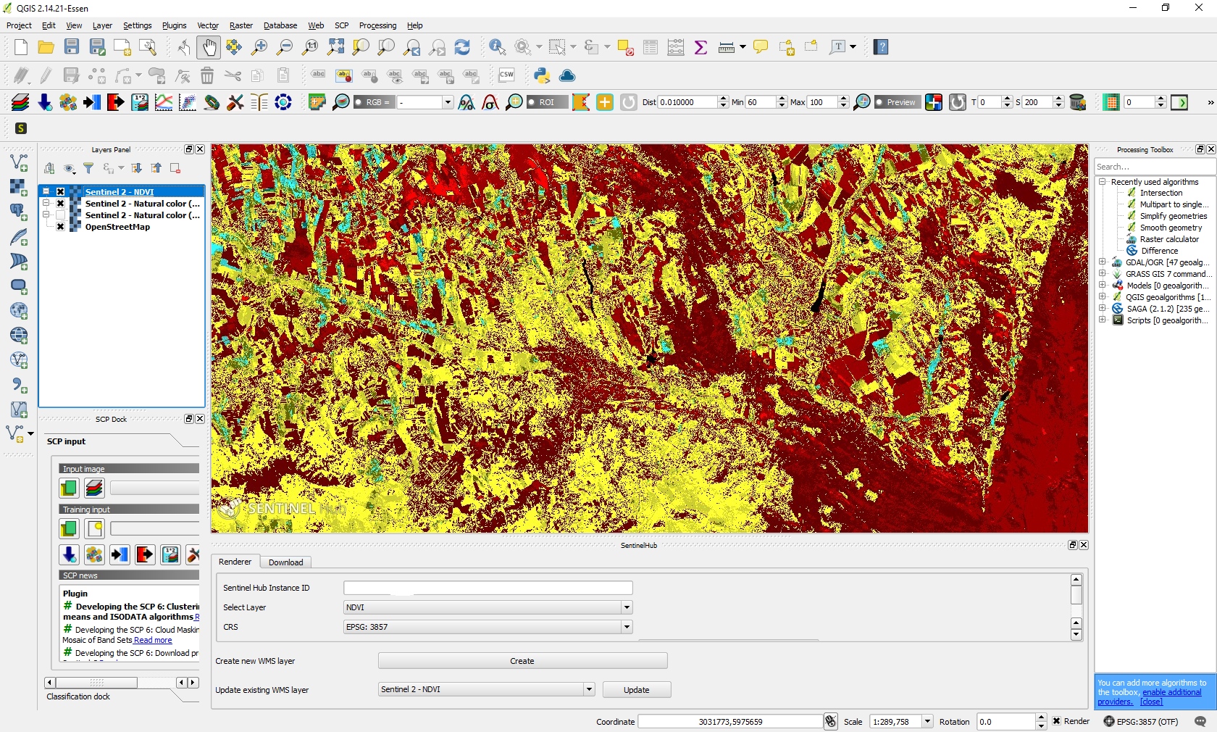Switch to the Renderer tab

coord(235,562)
